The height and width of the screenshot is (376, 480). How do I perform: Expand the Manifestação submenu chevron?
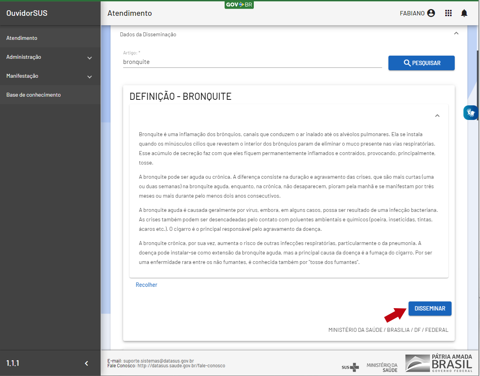point(90,77)
